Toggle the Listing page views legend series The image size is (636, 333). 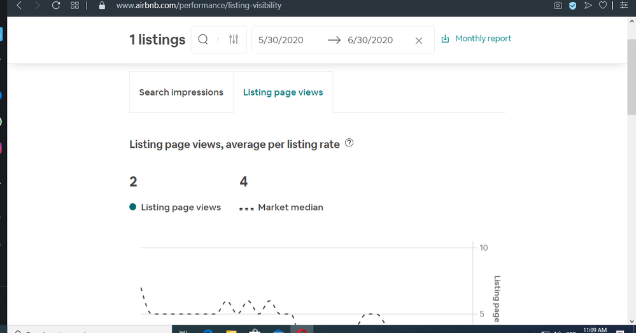pos(175,207)
